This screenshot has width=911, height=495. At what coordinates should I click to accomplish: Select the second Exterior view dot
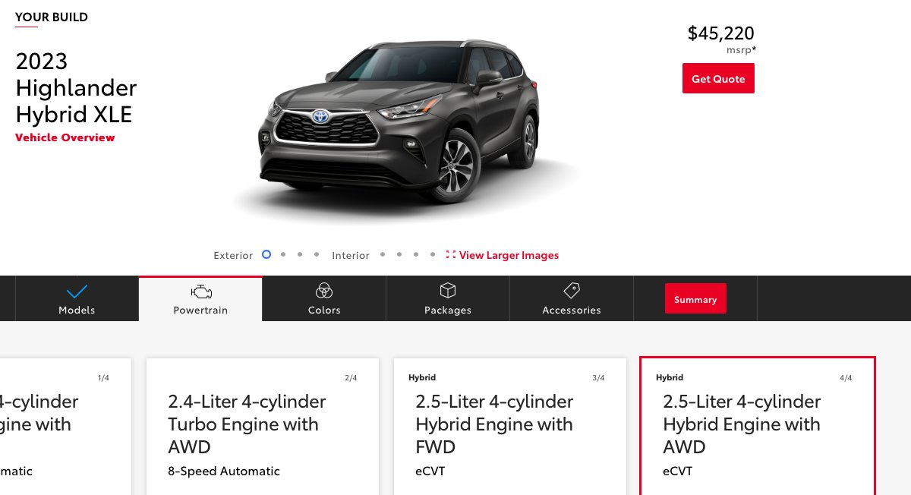coord(283,254)
